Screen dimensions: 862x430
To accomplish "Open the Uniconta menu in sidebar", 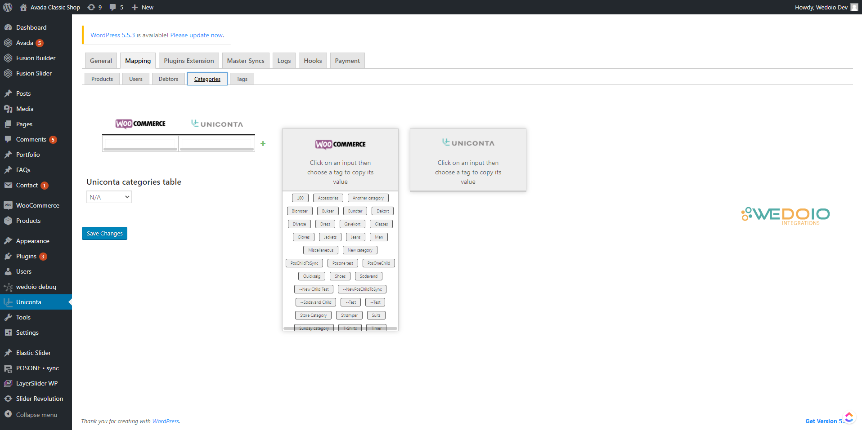I will click(36, 302).
